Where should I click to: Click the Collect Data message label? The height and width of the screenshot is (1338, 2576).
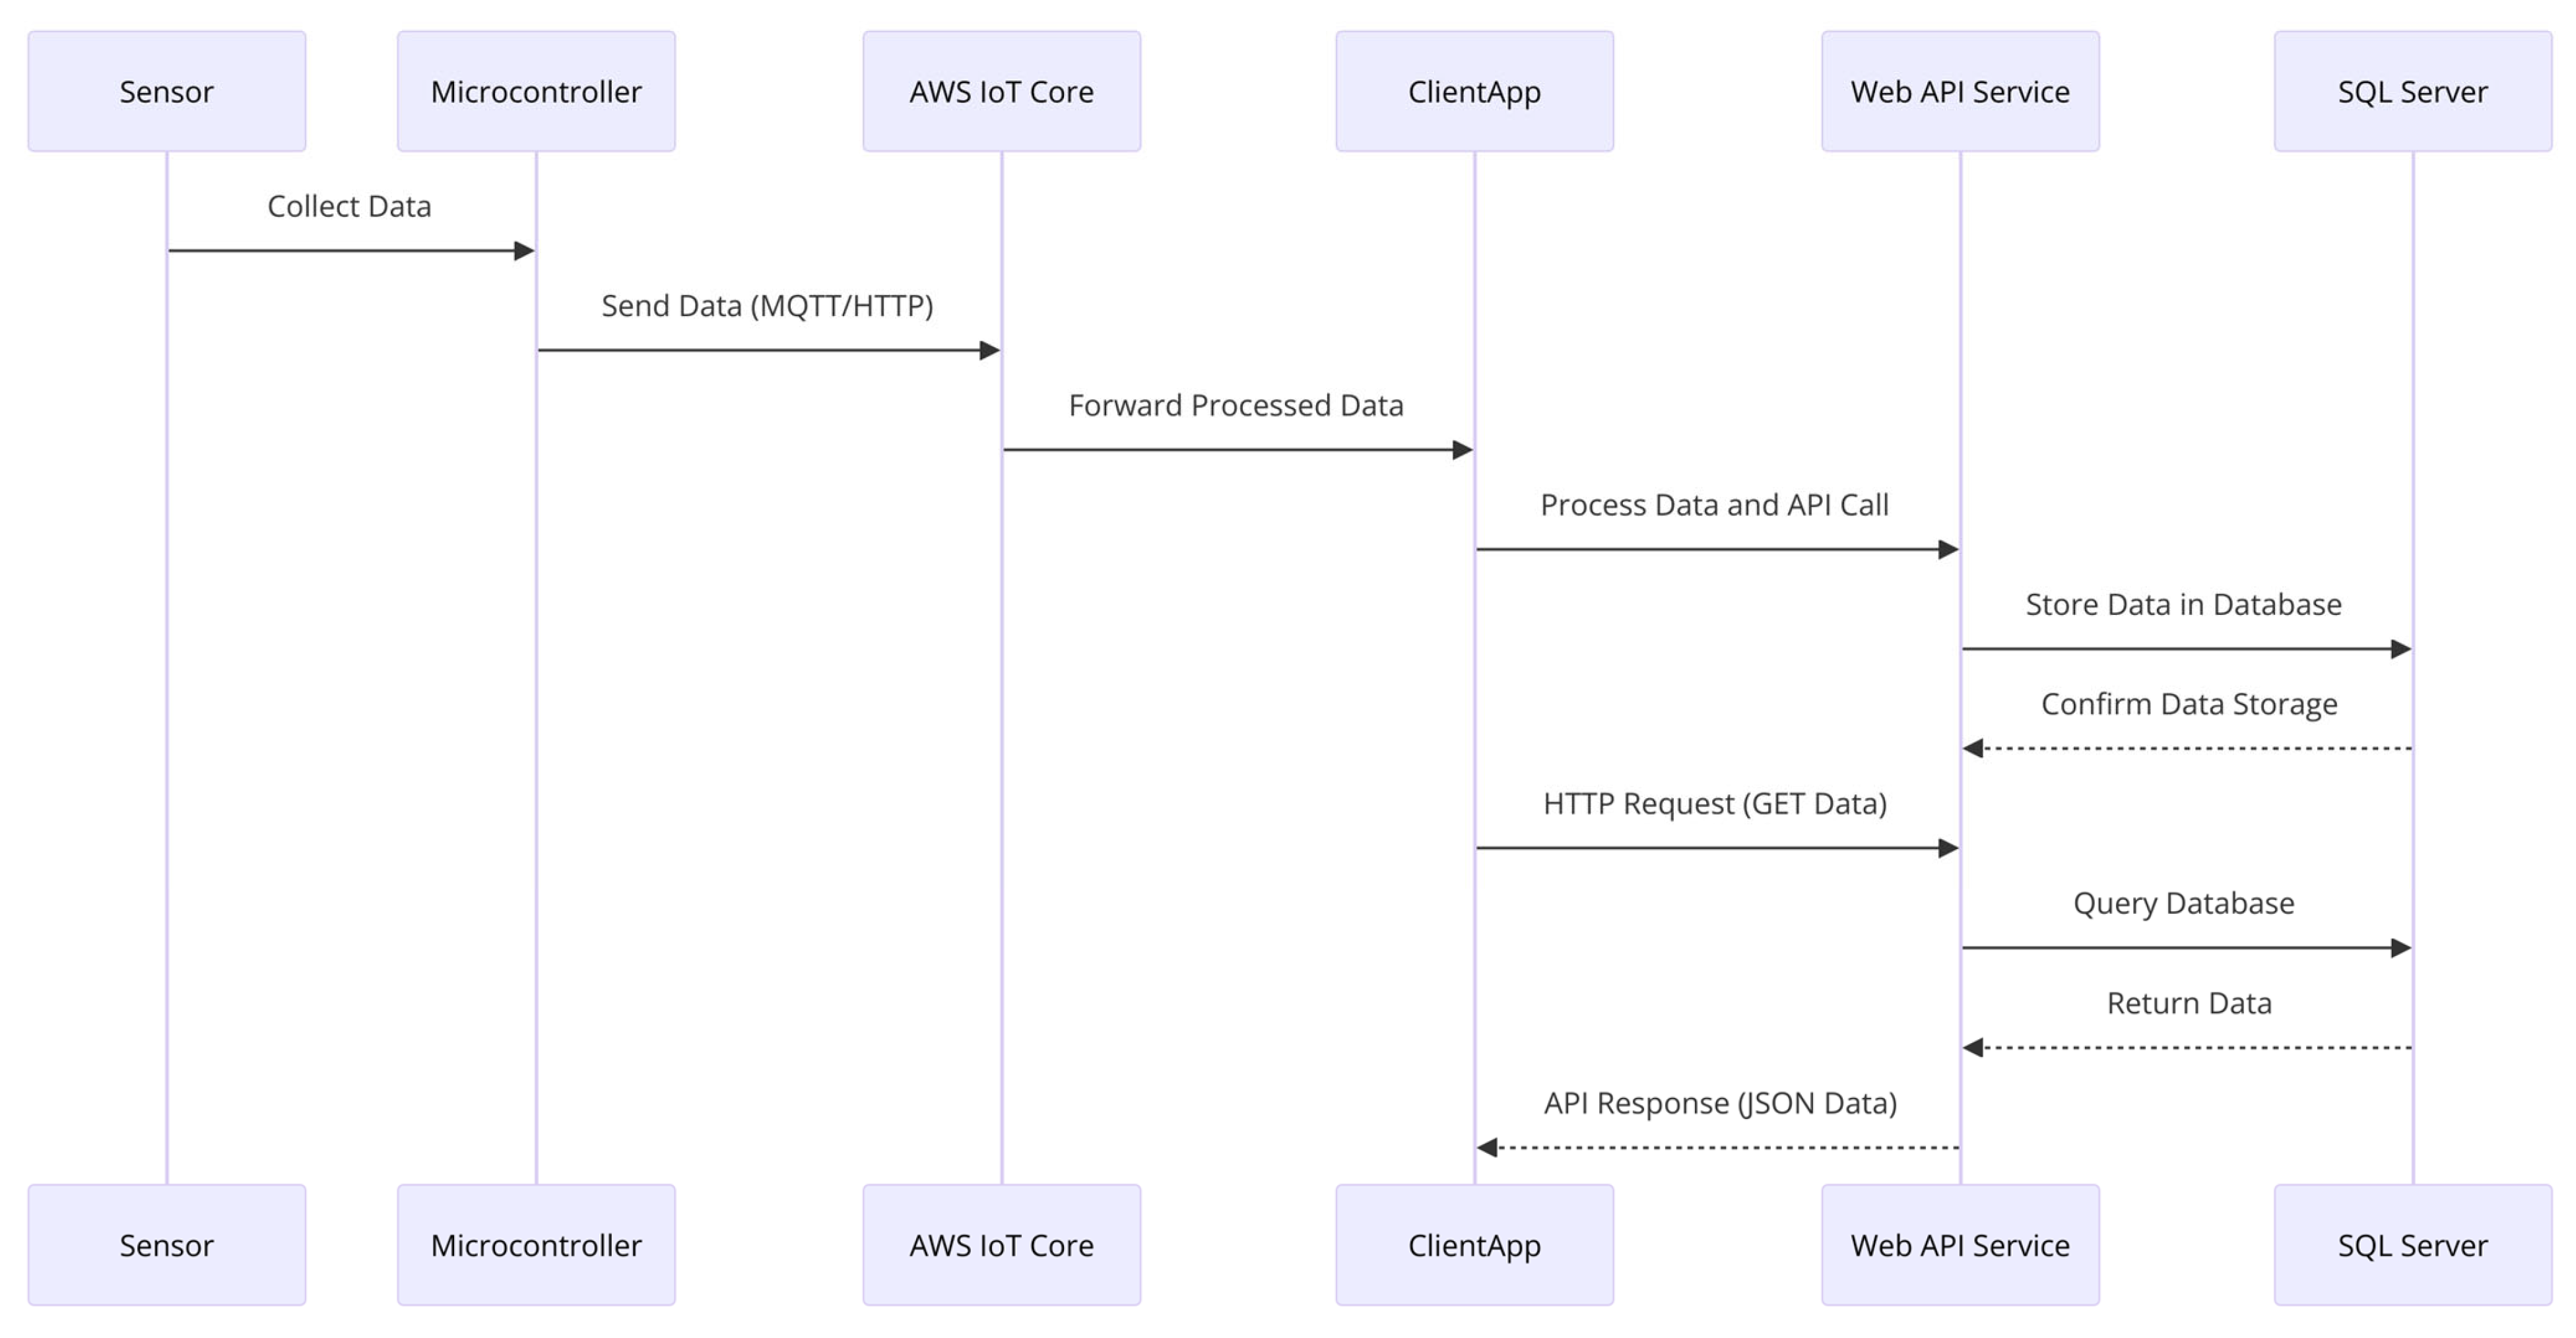(x=349, y=206)
